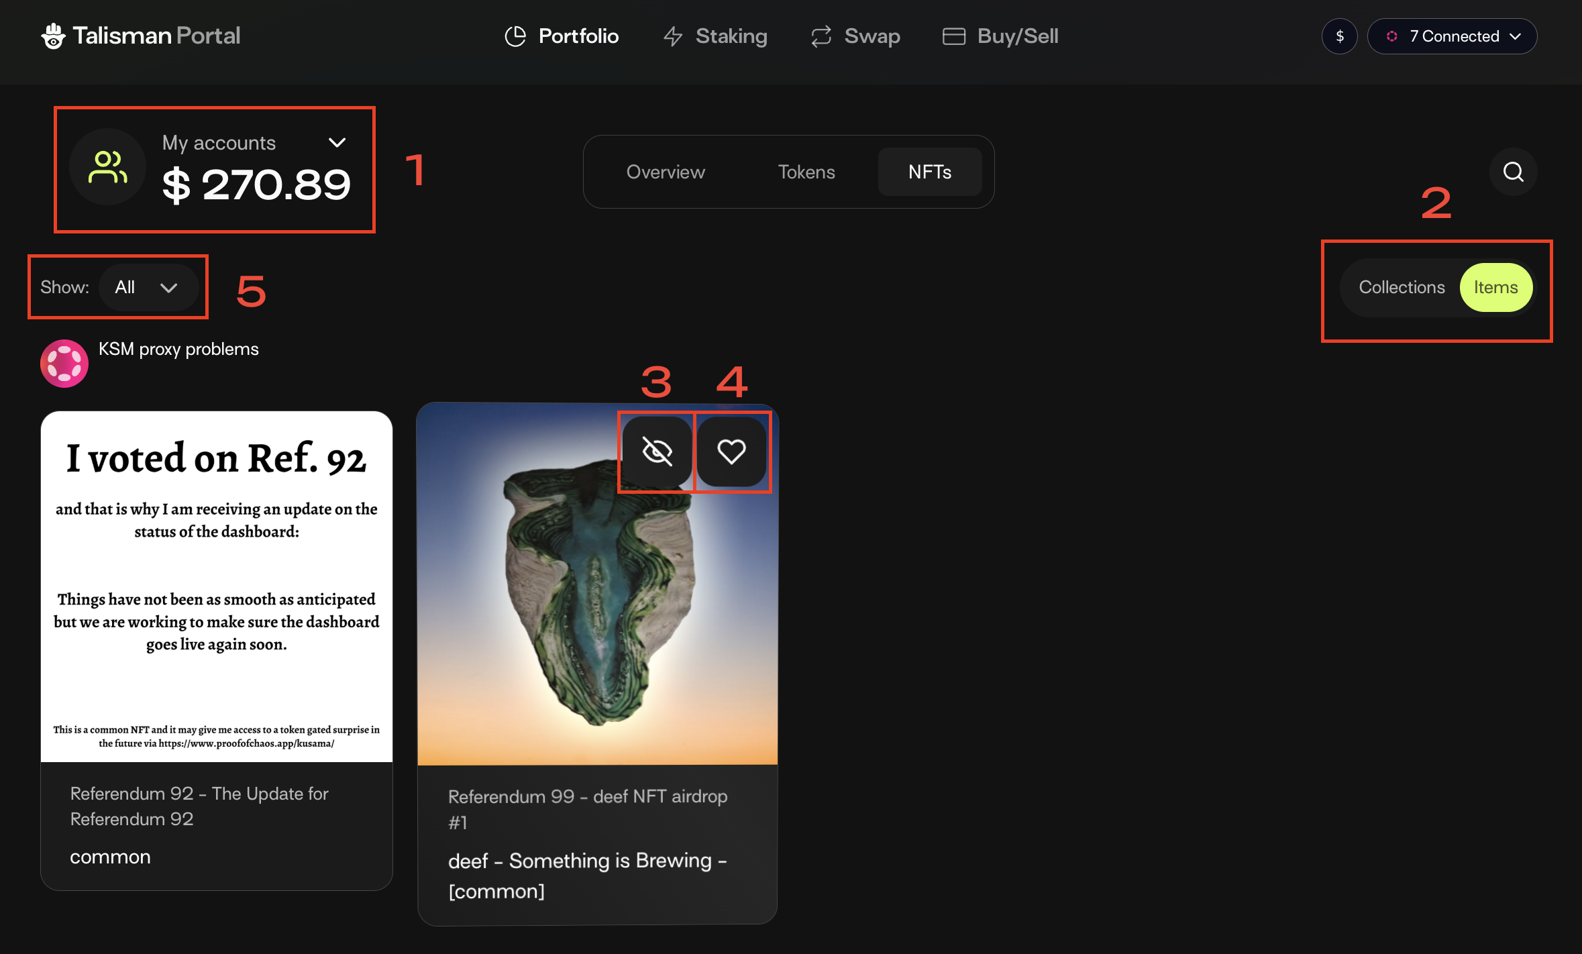Click the dollar currency icon button
1582x954 pixels.
click(1339, 36)
